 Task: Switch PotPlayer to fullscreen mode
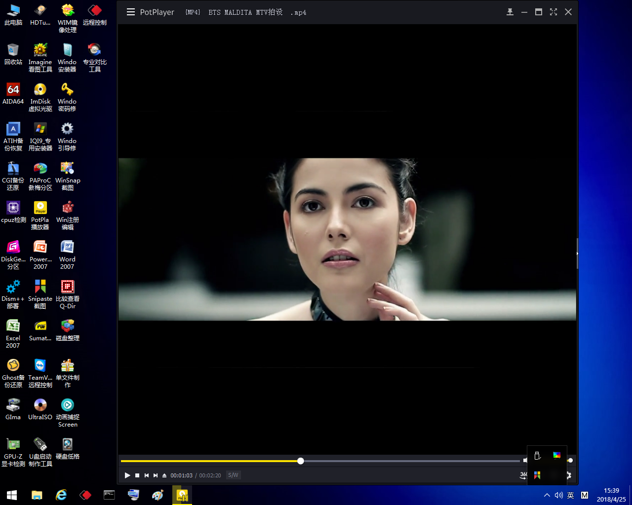pos(553,12)
